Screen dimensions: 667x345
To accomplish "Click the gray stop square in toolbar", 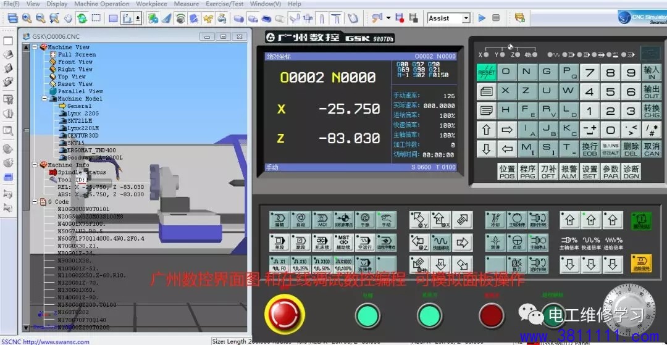I will [495, 18].
